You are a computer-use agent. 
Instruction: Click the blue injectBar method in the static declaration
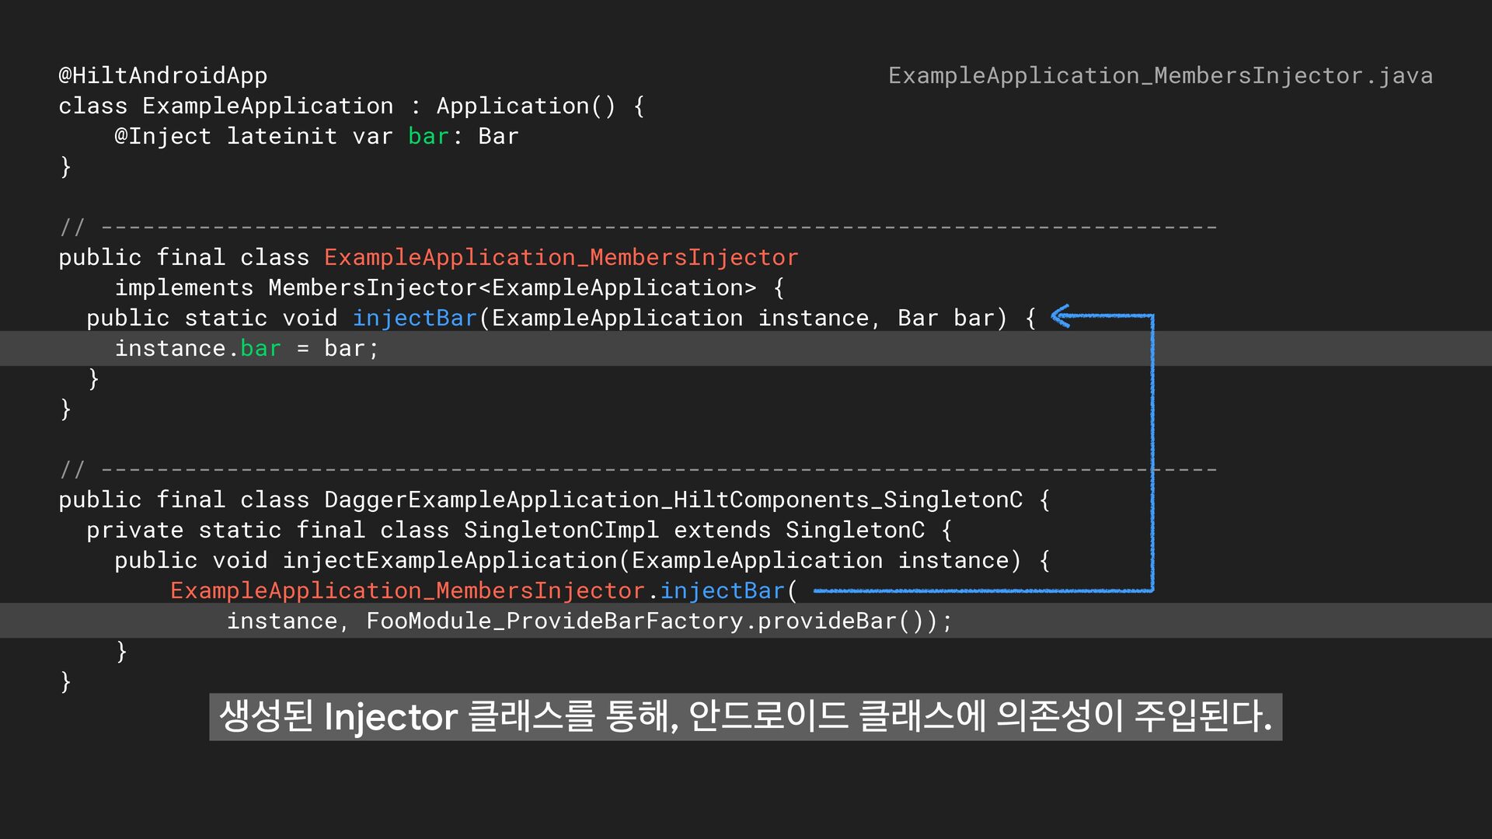414,318
